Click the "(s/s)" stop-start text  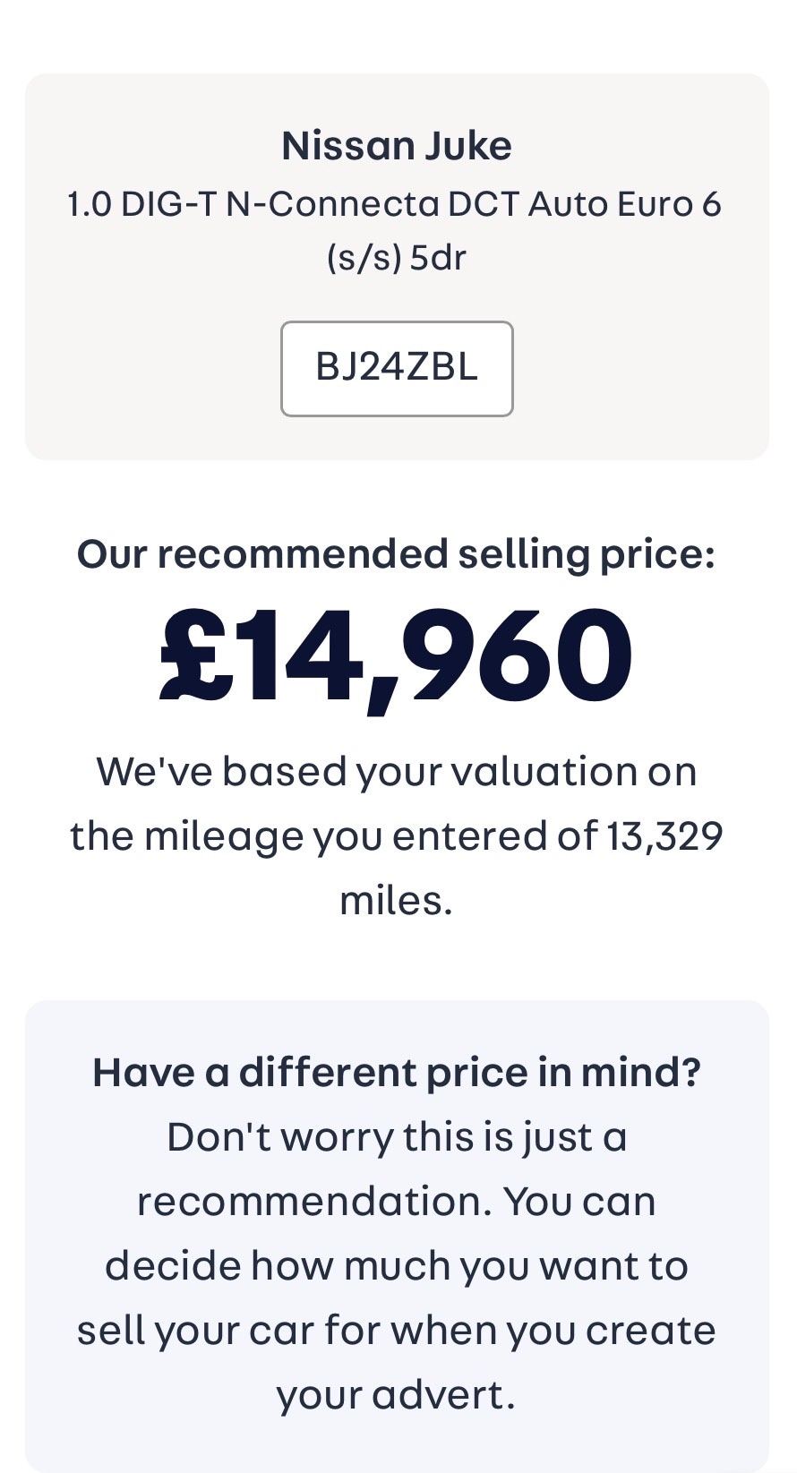(x=364, y=258)
